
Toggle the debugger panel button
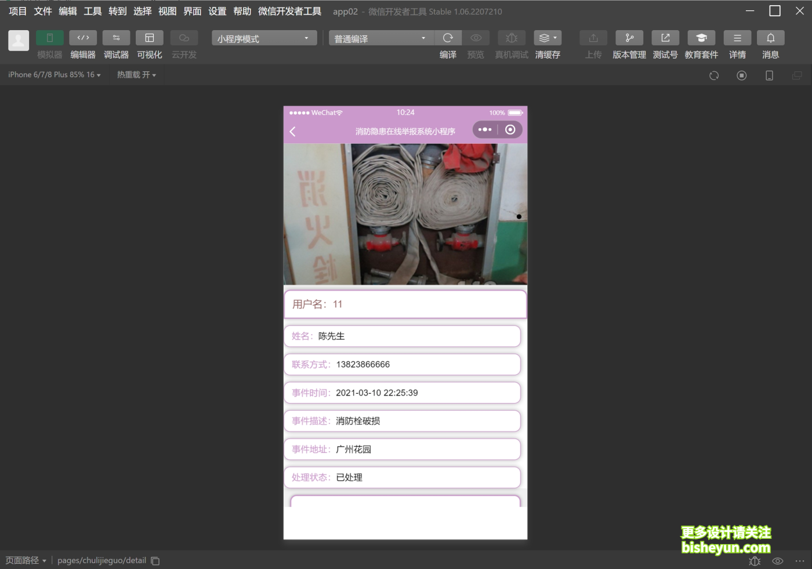116,38
